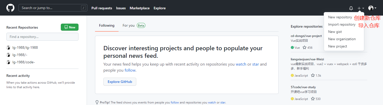Screen dimensions: 383x105
Task: Toggle the plus create-new dropdown
Action: [361, 8]
